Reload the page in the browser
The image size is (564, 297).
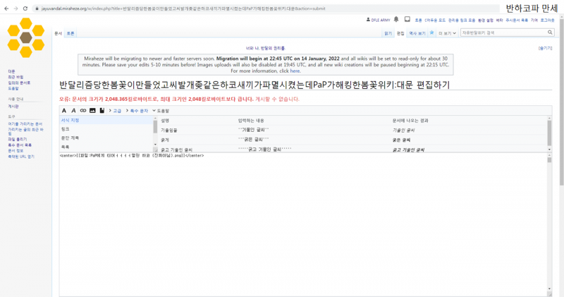coord(25,8)
